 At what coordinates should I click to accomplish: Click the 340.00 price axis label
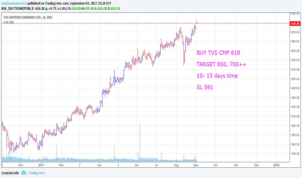tap(295, 154)
